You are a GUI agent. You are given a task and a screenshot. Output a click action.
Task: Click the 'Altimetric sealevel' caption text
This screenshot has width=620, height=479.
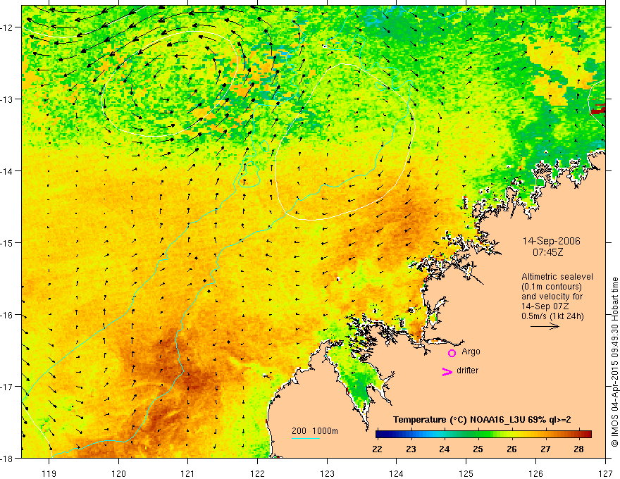pos(557,277)
